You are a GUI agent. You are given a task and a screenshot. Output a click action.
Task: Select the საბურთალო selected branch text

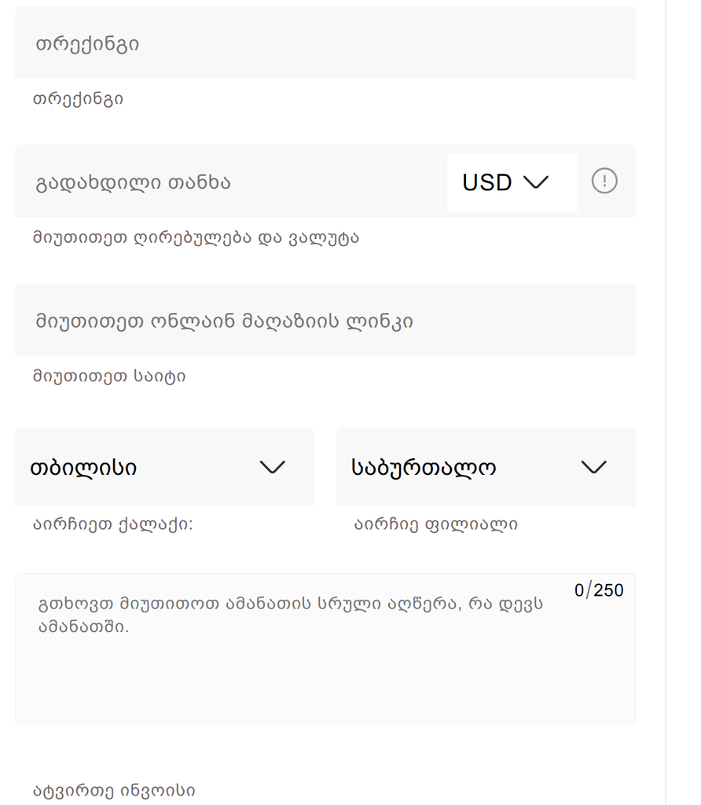tap(424, 468)
